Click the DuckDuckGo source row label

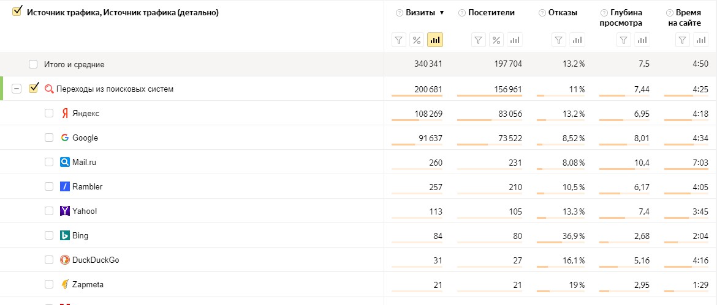96,260
